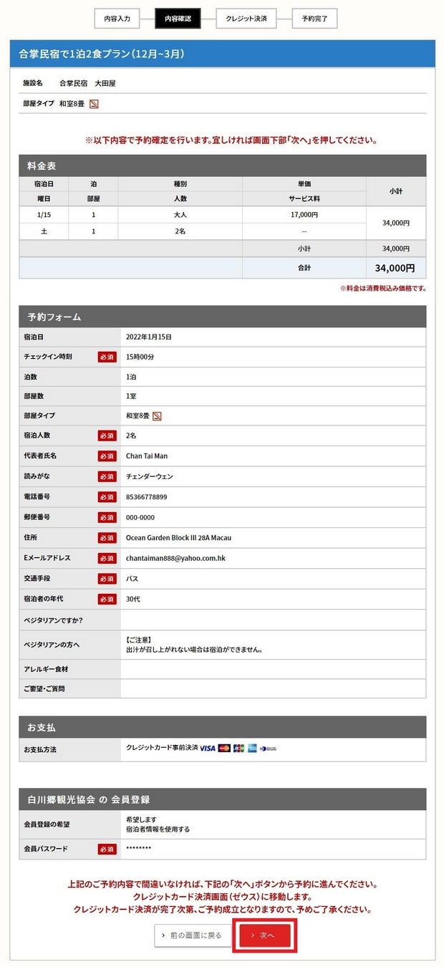
Task: Click the 必須 badge next to Eメールアドレス
Action: (x=107, y=558)
